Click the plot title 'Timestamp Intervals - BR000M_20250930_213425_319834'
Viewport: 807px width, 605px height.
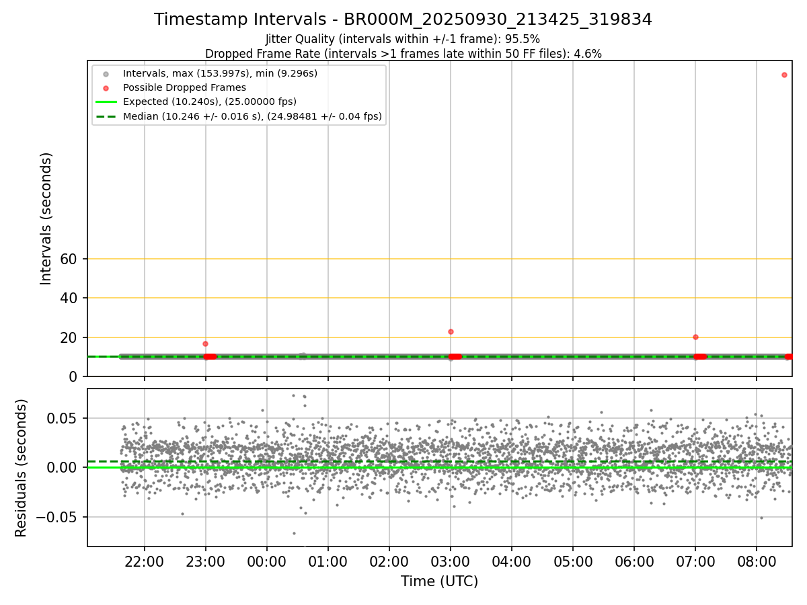coord(403,19)
